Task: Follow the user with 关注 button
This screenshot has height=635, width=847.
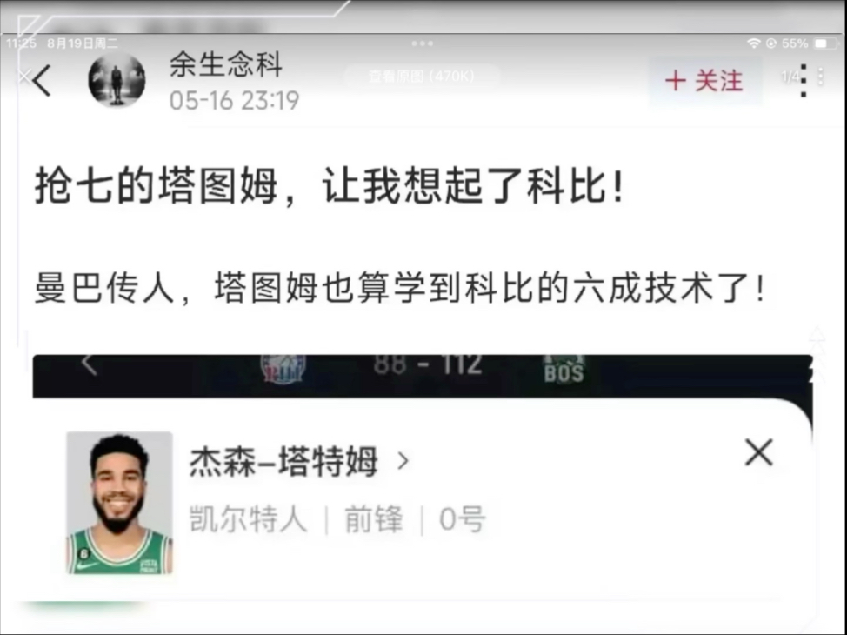Action: [x=705, y=81]
